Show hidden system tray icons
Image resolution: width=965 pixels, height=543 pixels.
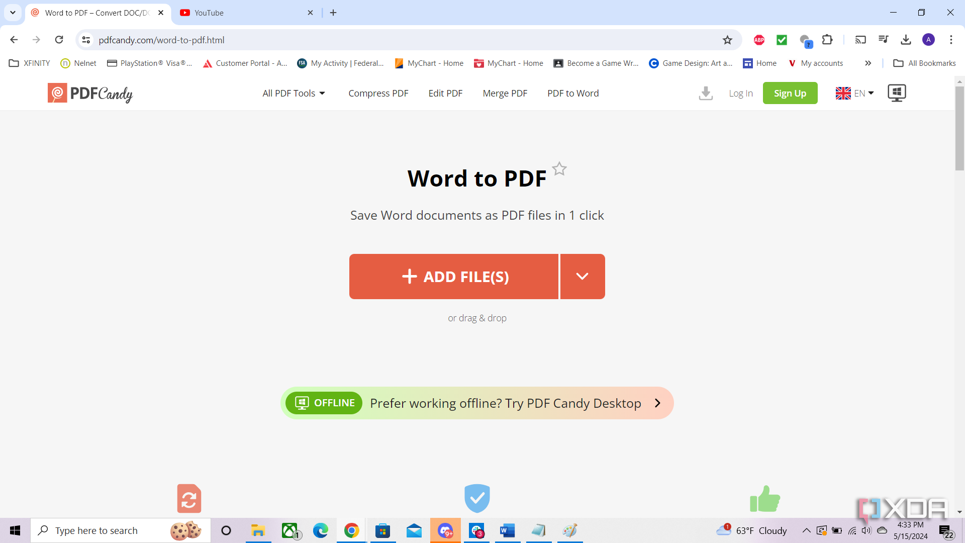click(x=806, y=530)
